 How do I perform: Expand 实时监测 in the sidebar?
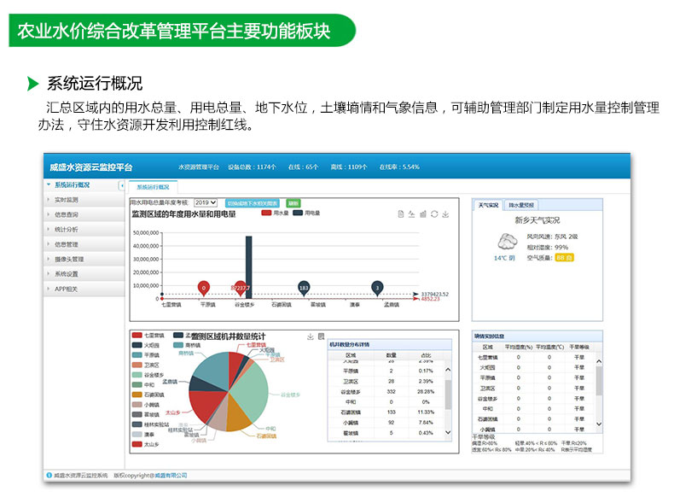coord(67,199)
